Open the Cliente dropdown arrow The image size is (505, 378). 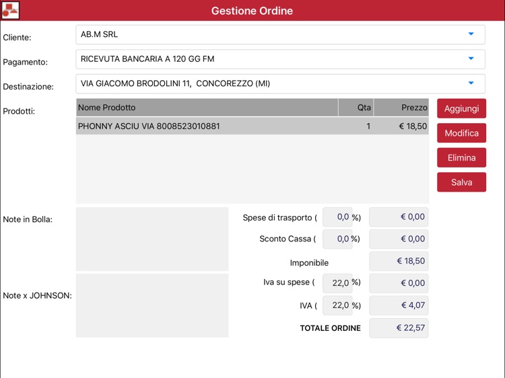click(x=471, y=34)
